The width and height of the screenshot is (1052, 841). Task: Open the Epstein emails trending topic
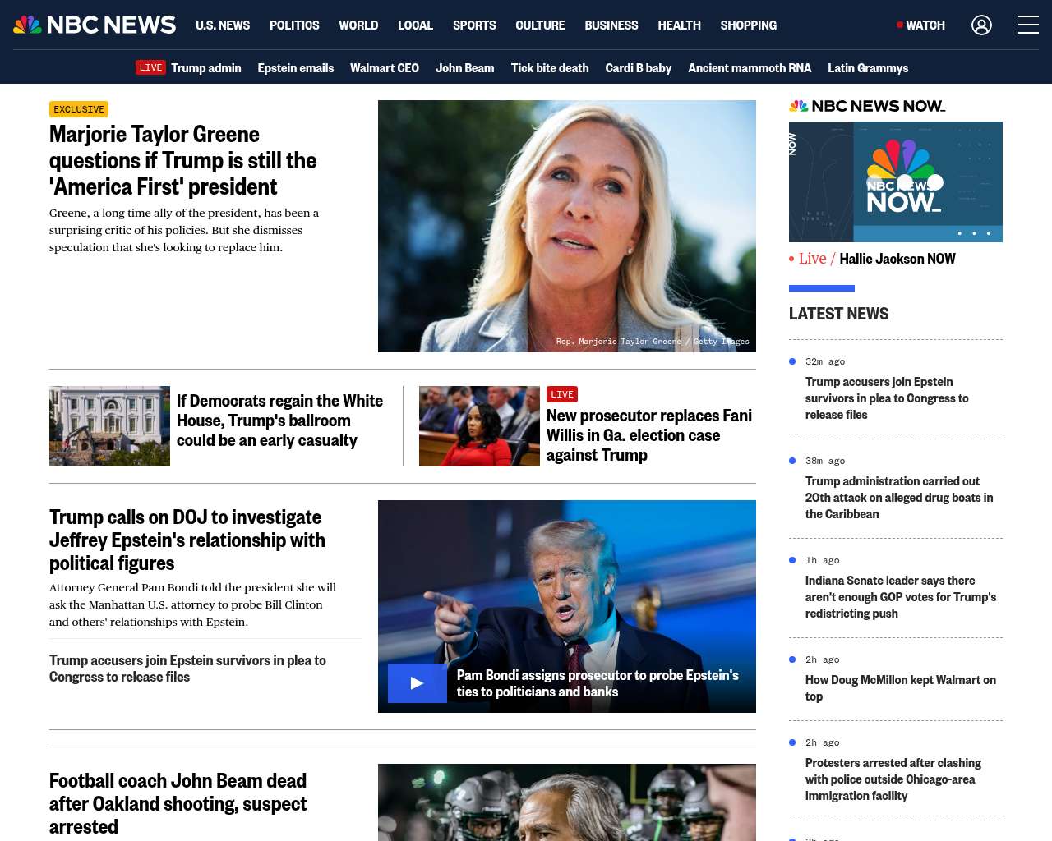click(296, 68)
